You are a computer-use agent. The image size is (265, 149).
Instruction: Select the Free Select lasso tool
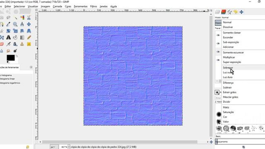pos(8,17)
